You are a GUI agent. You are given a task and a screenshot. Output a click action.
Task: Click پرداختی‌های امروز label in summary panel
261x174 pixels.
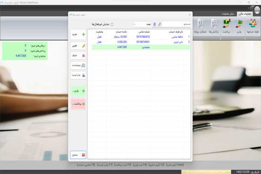coord(38,50)
